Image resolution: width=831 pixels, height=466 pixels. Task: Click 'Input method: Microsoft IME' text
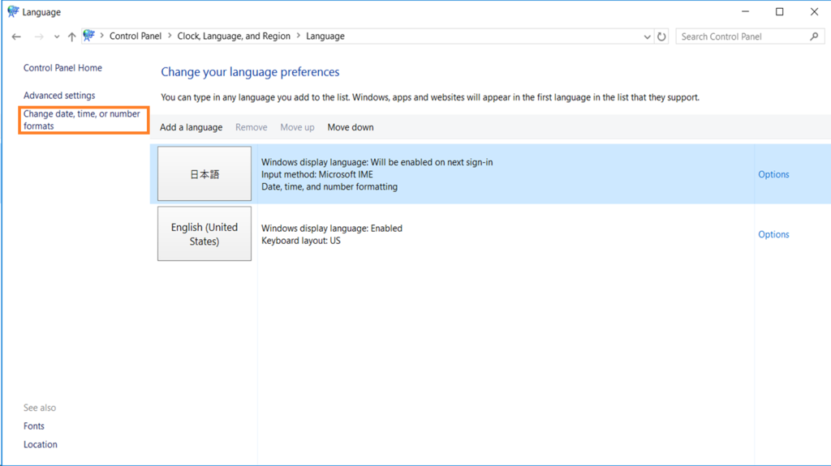(317, 174)
